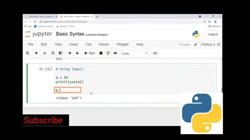Open a new browser tab
The width and height of the screenshot is (250, 140).
coord(97,16)
